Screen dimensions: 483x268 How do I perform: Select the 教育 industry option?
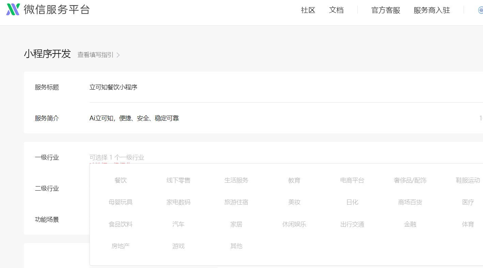pos(294,180)
